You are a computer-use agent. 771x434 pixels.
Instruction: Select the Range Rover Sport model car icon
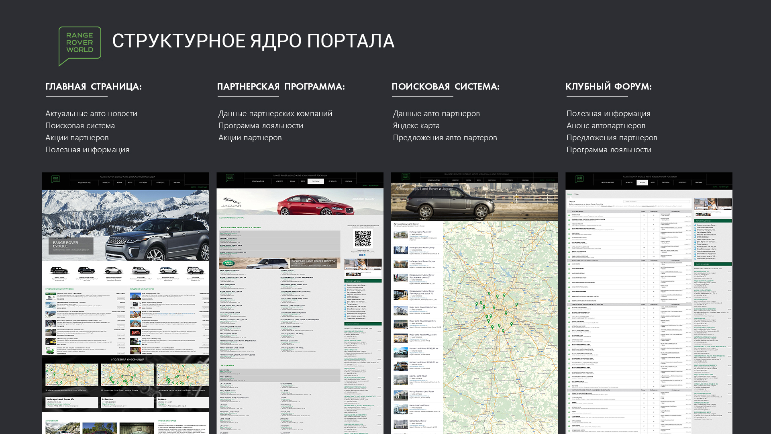(x=86, y=270)
